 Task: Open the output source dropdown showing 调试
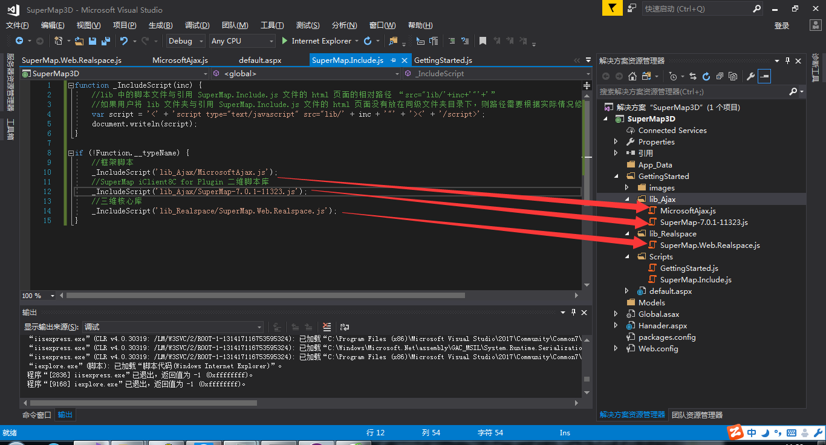tap(172, 326)
